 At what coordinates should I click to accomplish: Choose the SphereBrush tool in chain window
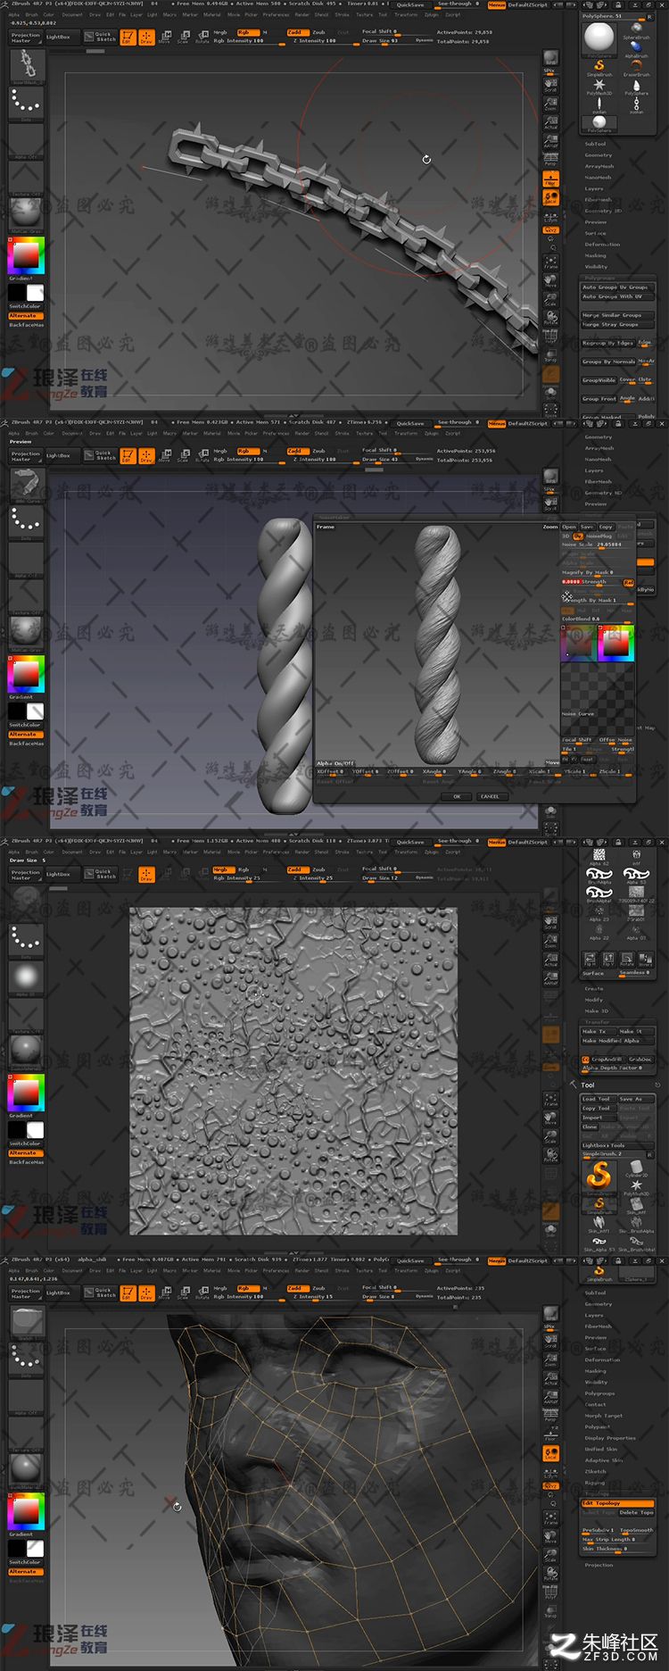636,32
